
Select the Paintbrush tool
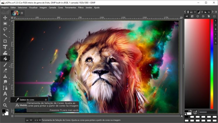point(5,64)
